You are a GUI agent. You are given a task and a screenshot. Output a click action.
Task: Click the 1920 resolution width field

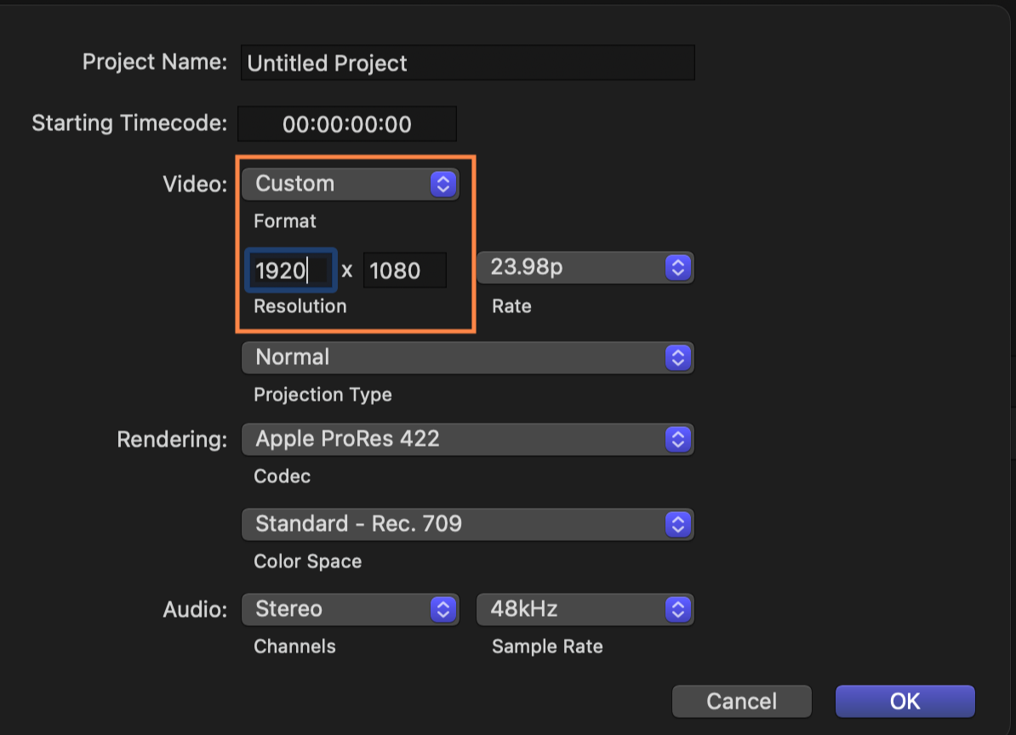[x=291, y=270]
